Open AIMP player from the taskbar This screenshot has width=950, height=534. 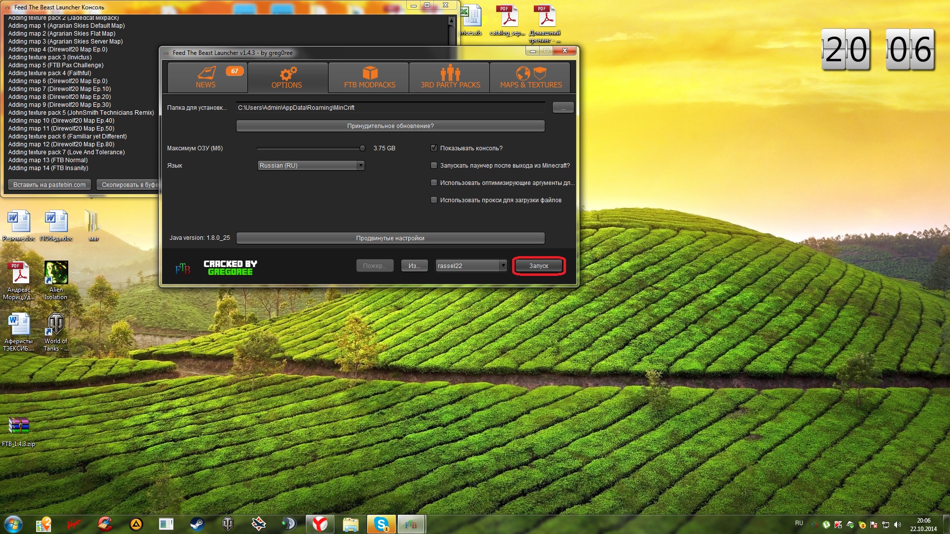click(136, 524)
